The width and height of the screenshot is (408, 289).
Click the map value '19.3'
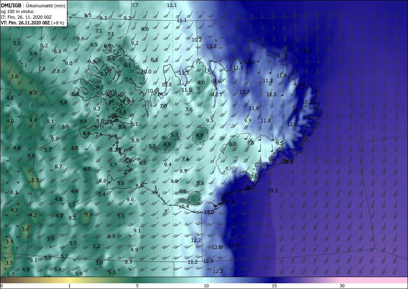(x=273, y=191)
